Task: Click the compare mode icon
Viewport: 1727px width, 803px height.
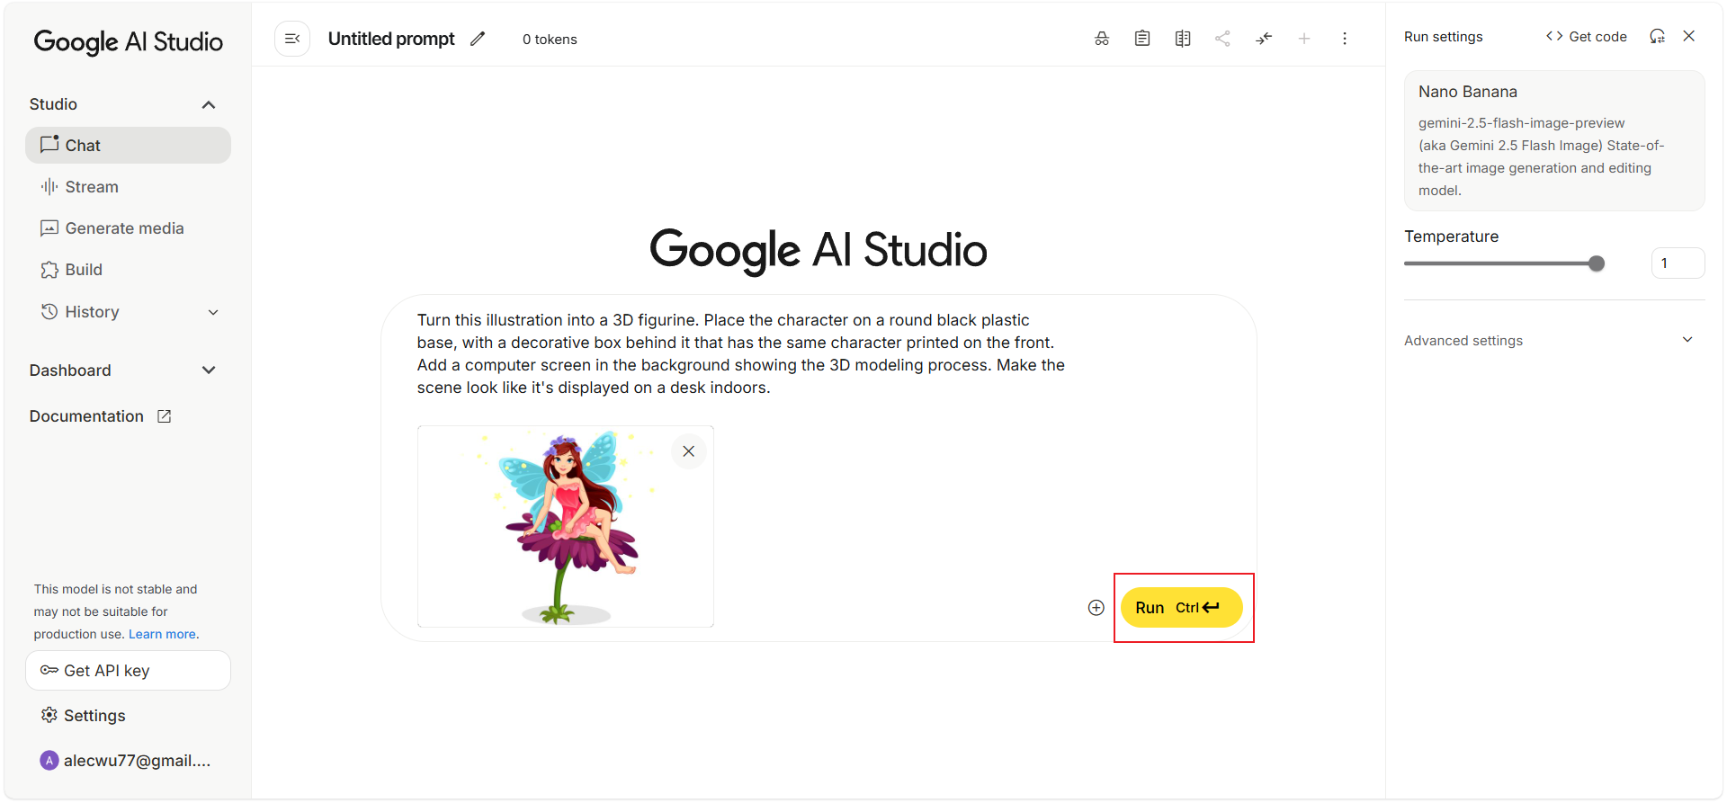Action: 1182,39
